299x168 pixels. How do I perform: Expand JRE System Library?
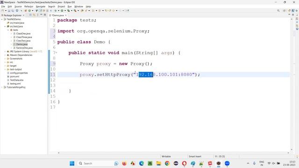click(x=5, y=51)
